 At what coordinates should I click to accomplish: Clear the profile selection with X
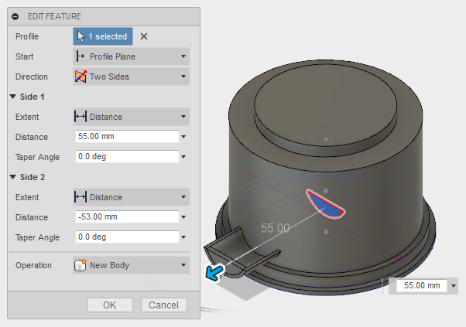(x=144, y=36)
